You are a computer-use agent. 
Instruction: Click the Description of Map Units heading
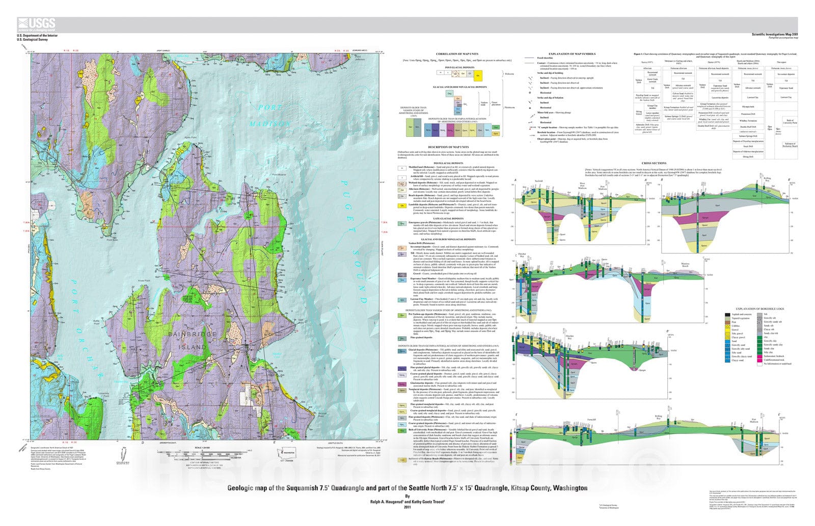click(x=448, y=147)
